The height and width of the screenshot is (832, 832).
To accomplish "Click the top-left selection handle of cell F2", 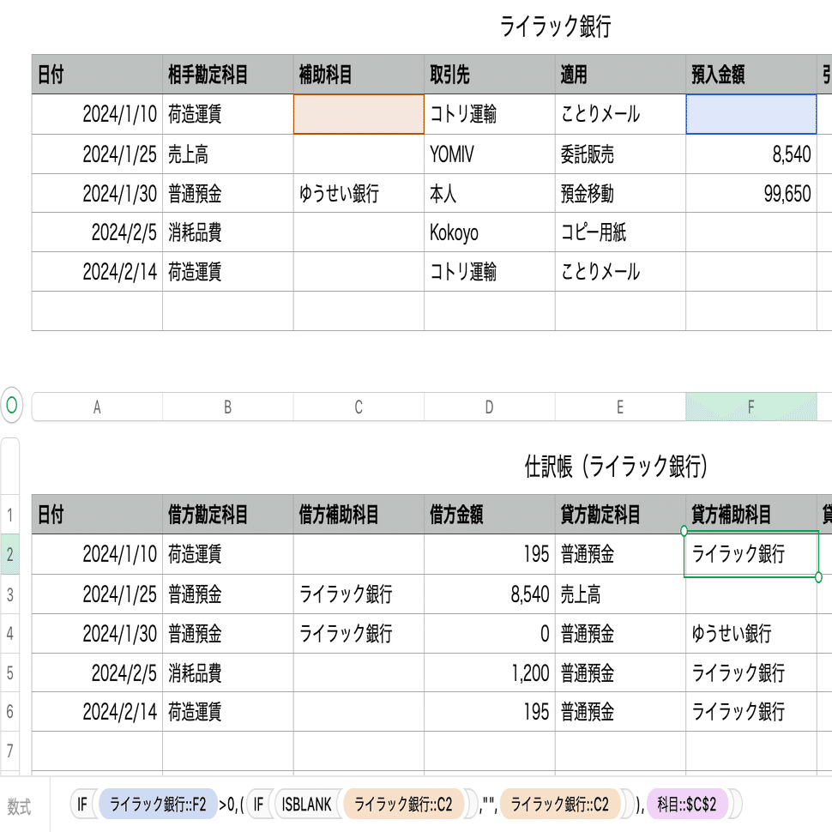I will 684,532.
